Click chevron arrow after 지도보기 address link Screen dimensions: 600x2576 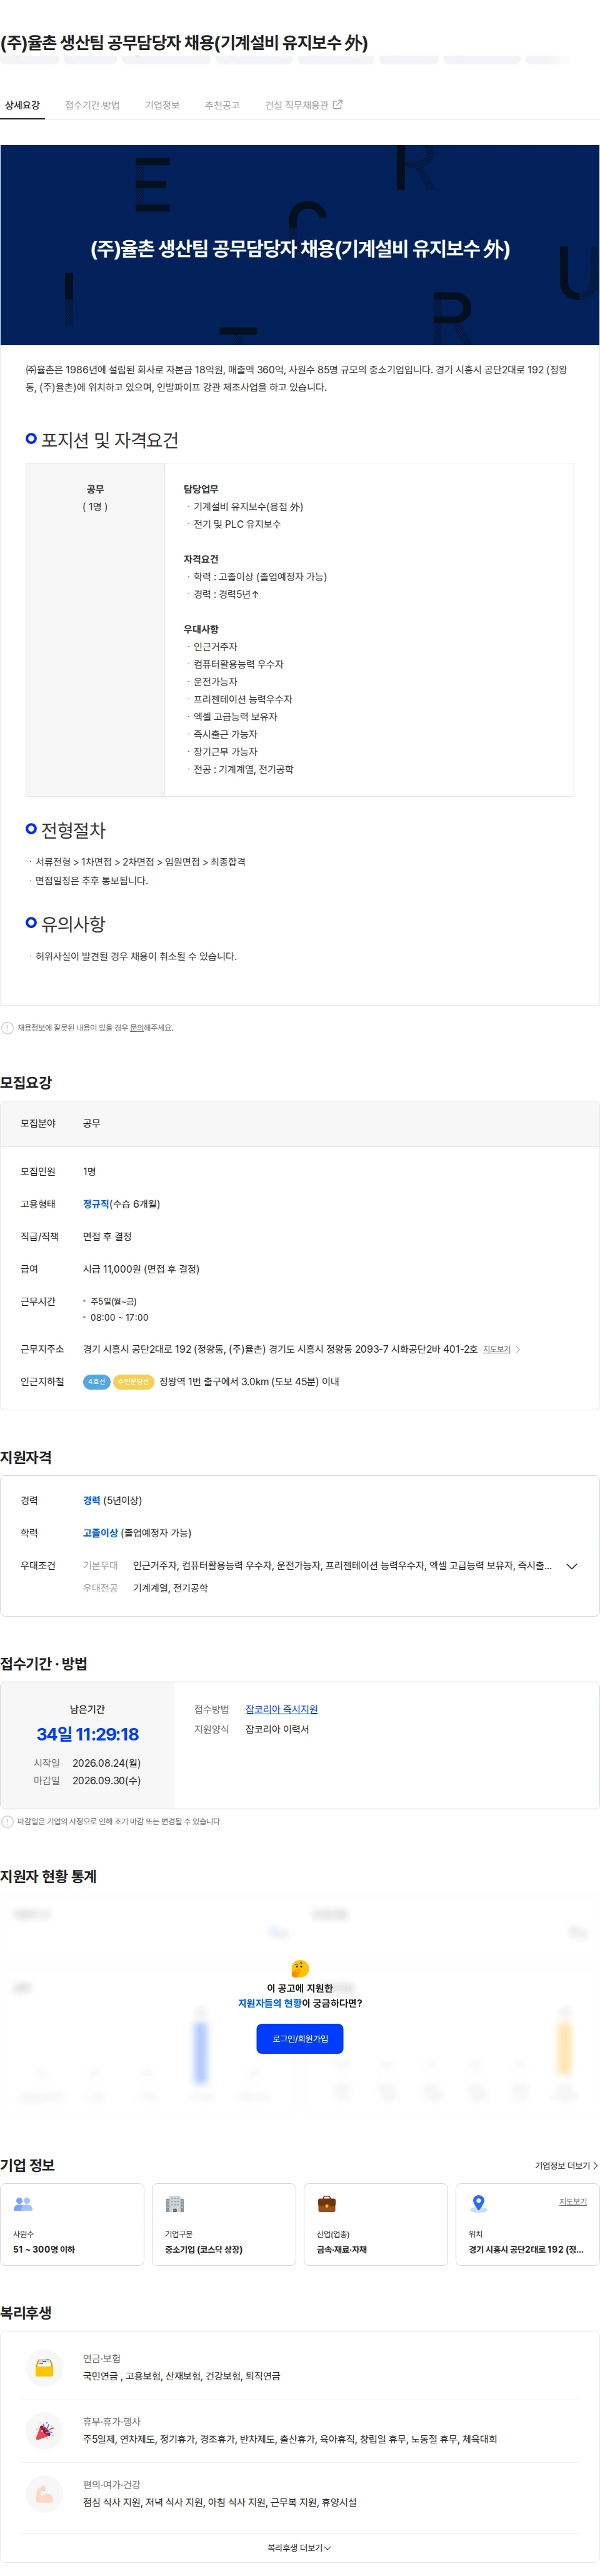[517, 1349]
